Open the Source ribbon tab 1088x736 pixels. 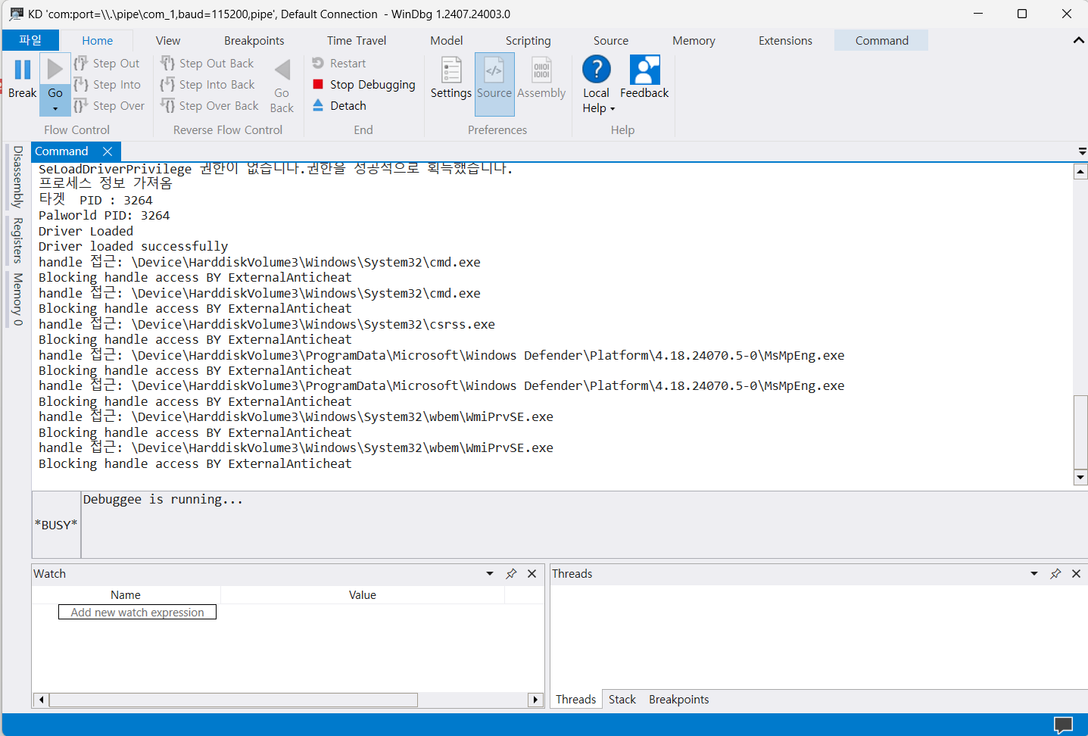click(x=611, y=41)
